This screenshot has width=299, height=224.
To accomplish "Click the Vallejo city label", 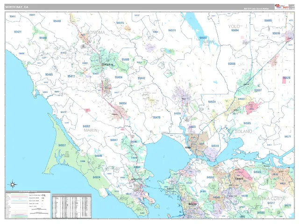I will [x=189, y=147].
